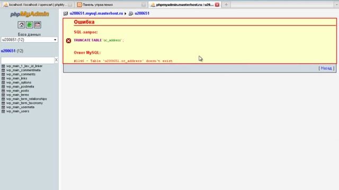This screenshot has height=190, width=339.
Task: Close the phpmyadmin.masterhost.ru browser tab
Action: (x=217, y=5)
